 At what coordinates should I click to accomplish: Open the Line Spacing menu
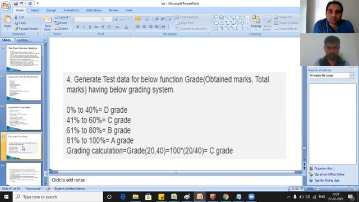[x=170, y=19]
